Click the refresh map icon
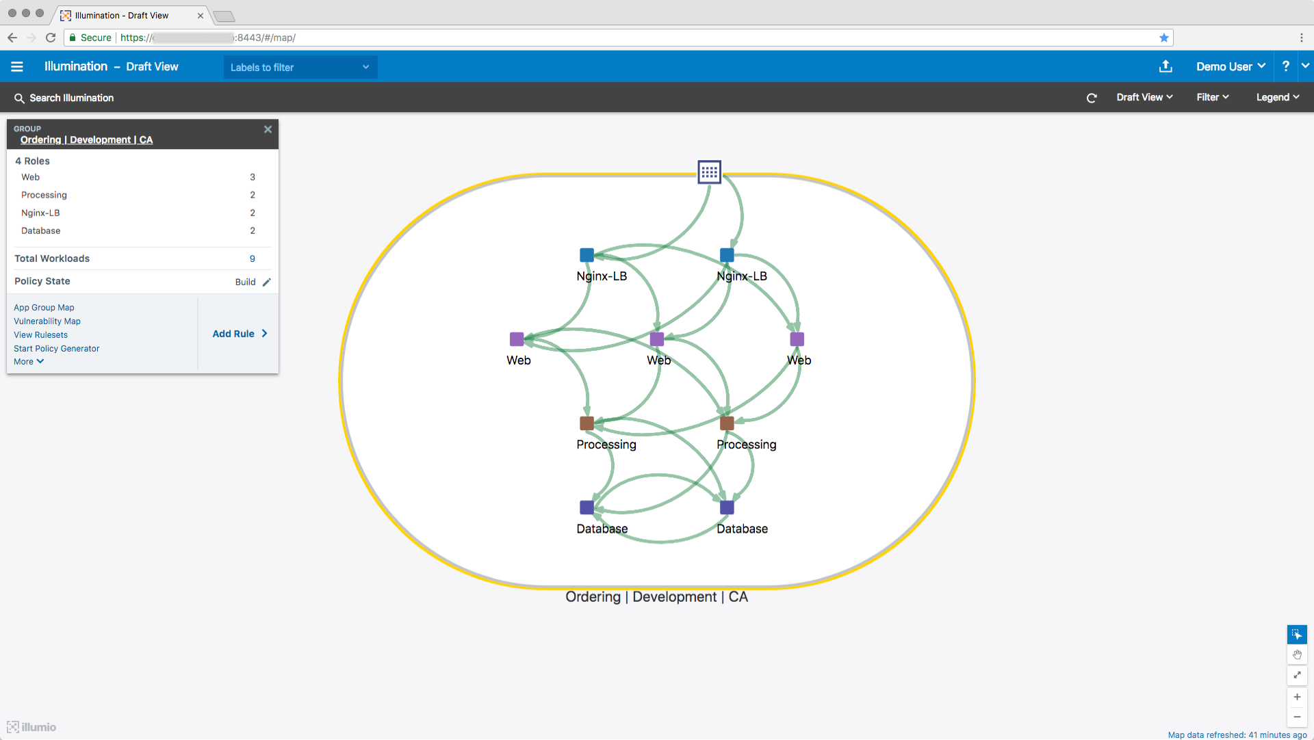Viewport: 1314px width, 740px height. [x=1092, y=98]
